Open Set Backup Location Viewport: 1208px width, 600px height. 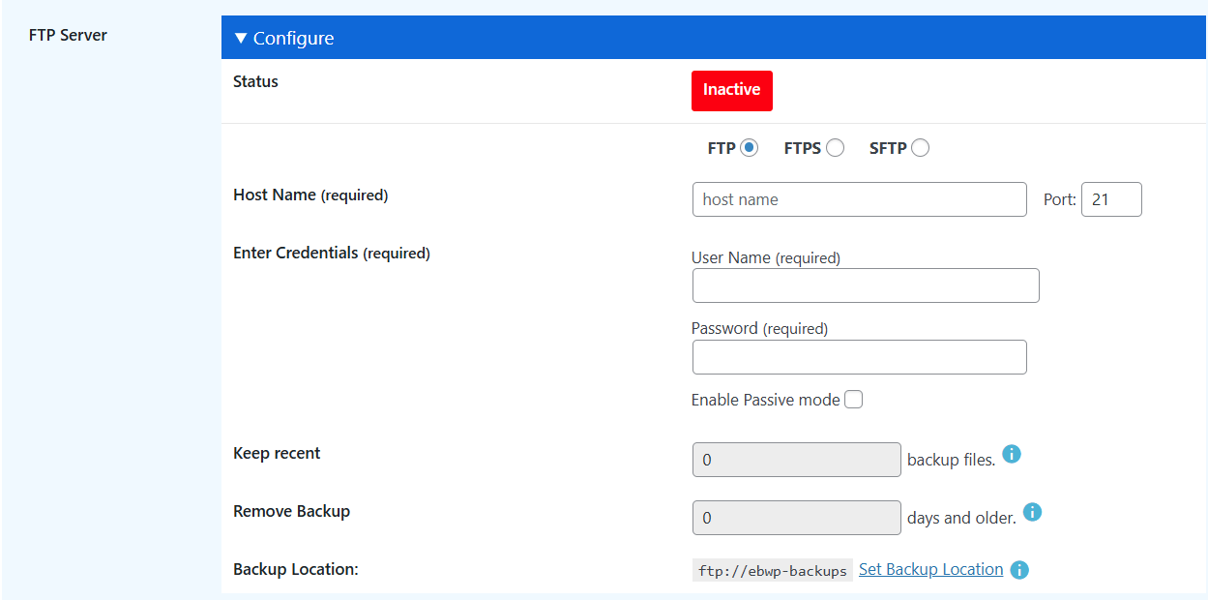pyautogui.click(x=930, y=569)
